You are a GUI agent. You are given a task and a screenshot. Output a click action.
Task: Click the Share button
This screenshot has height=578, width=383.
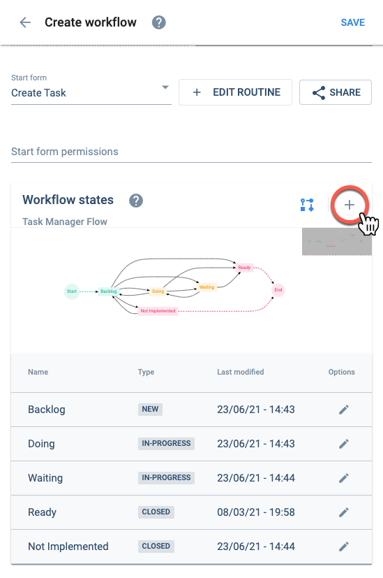(x=336, y=92)
